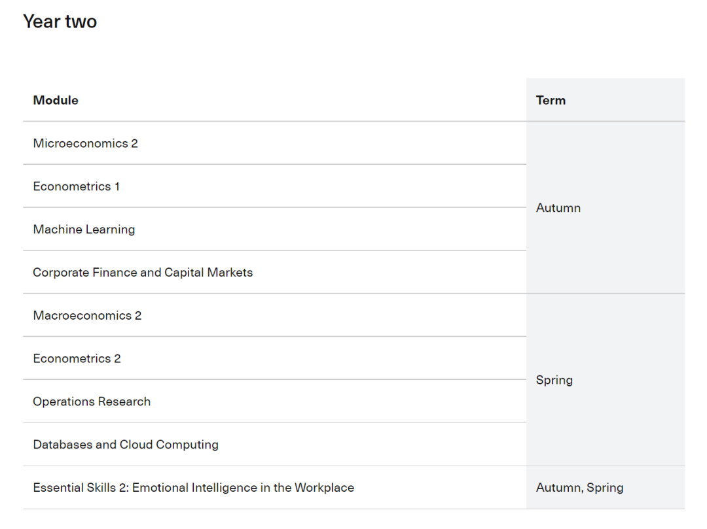Click the word Intelligence in Essential Skills row

click(224, 488)
